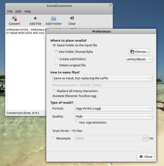Click the SoundConverter window close circle
This screenshot has width=164, height=166.
(110, 5)
